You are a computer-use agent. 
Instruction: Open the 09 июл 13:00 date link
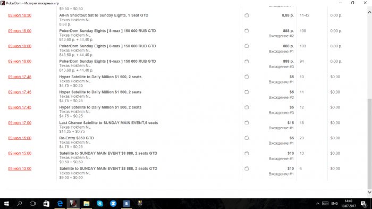[20, 169]
